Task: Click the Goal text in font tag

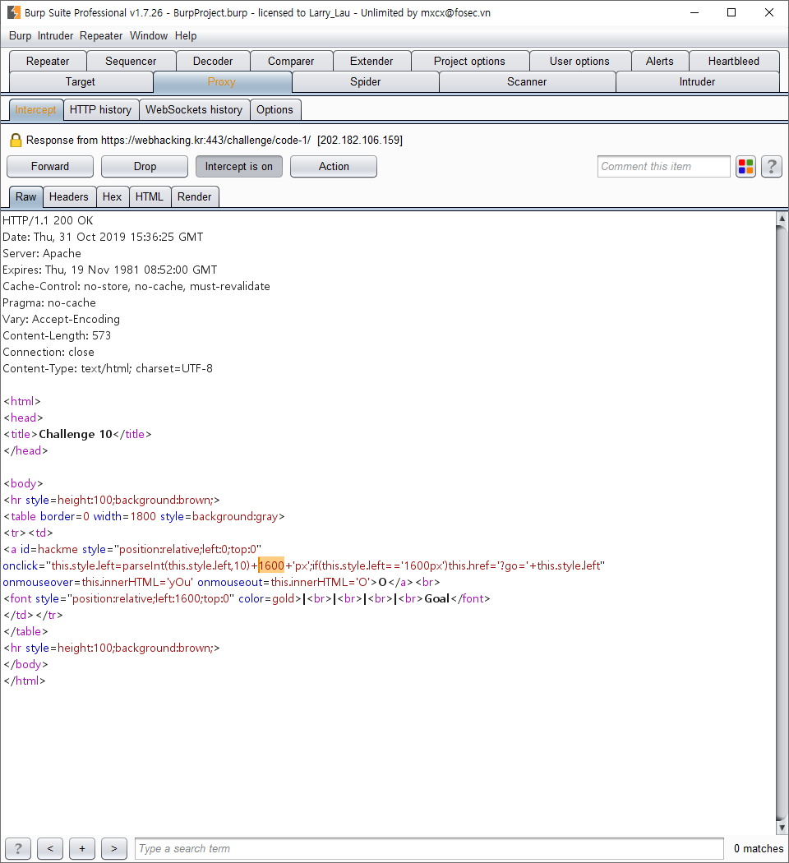Action: click(x=437, y=598)
